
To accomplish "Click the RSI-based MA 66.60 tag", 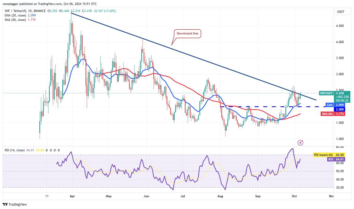I will click(x=331, y=155).
